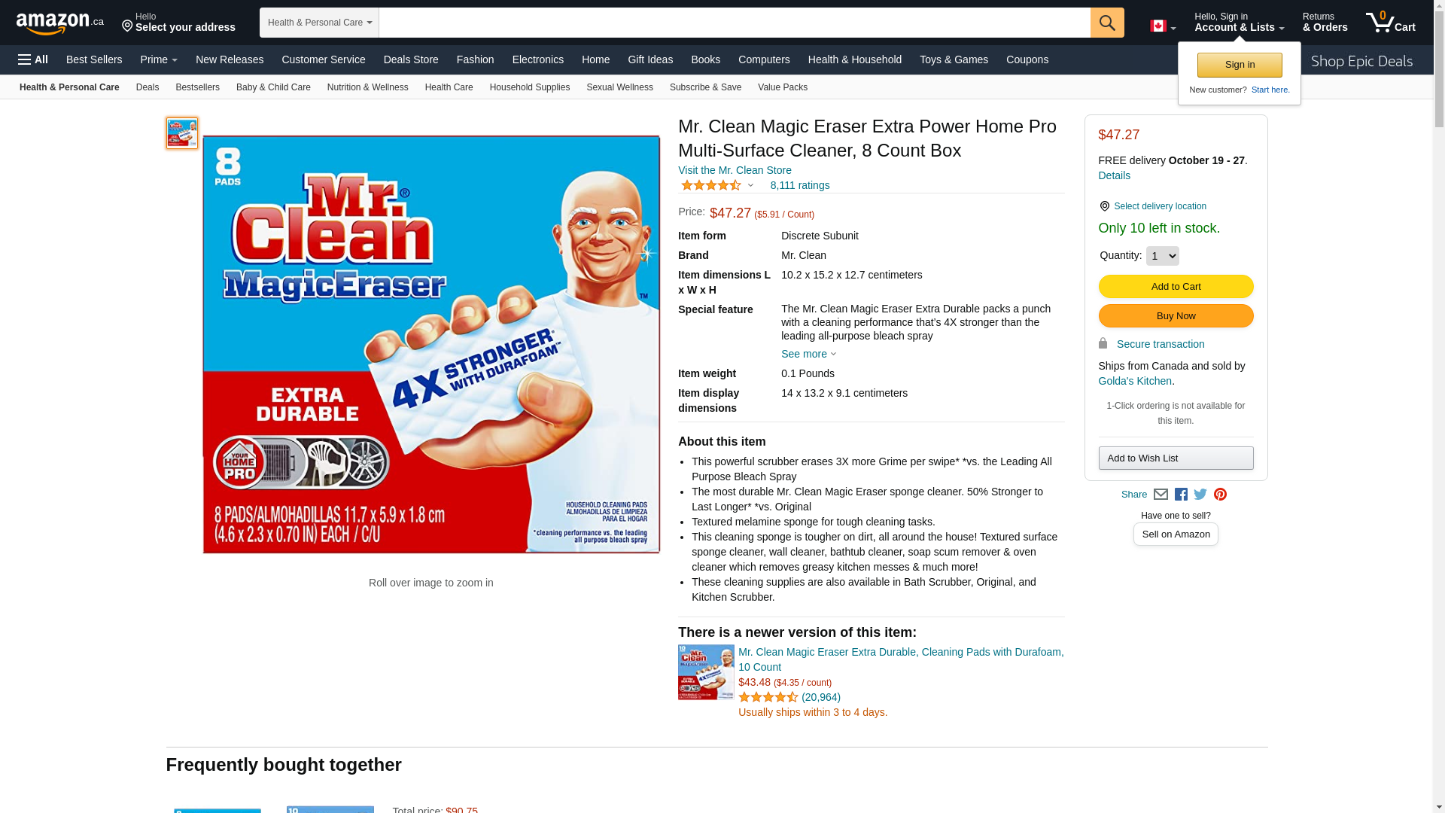Share product via email icon

(x=1161, y=495)
